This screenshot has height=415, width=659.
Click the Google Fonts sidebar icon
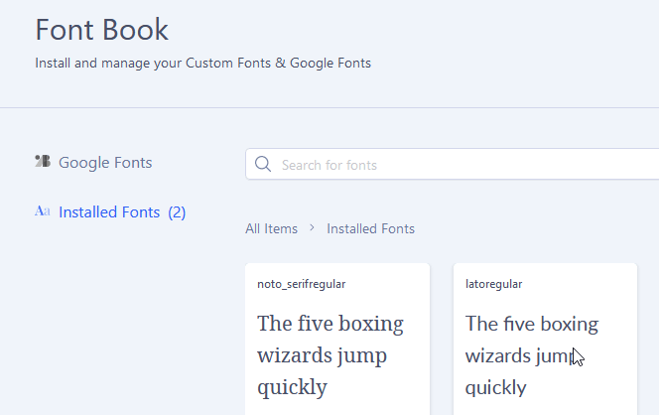tap(43, 162)
